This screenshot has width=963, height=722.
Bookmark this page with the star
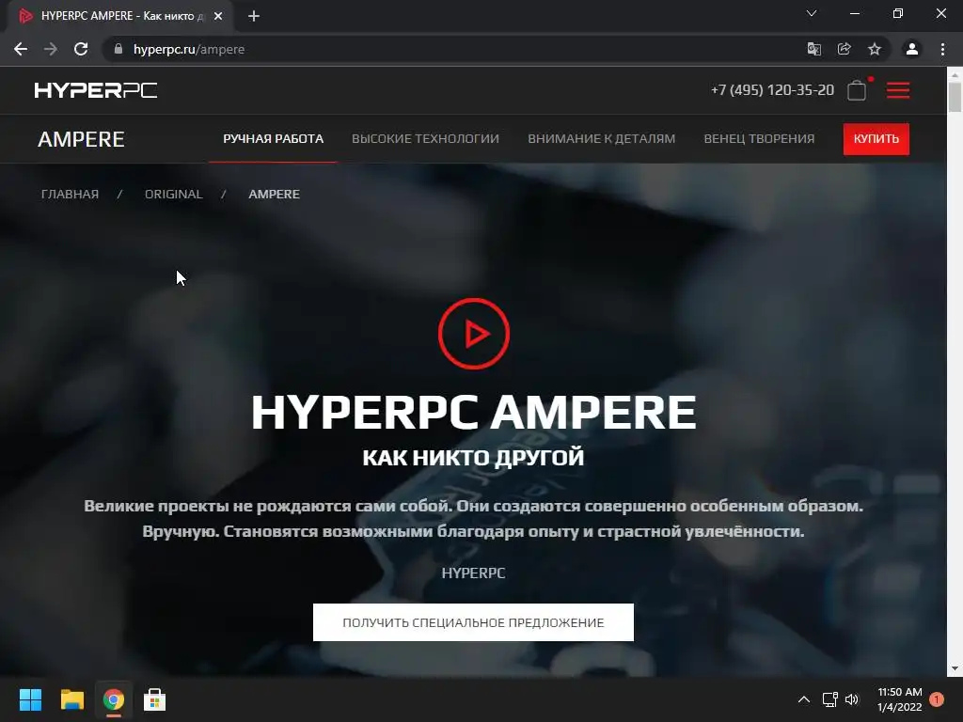click(x=875, y=49)
